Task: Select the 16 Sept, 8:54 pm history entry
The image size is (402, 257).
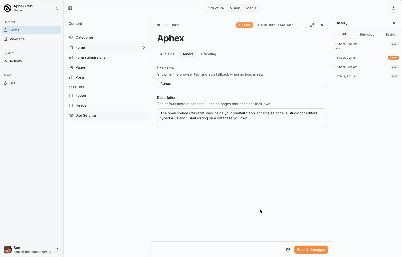Action: [x=367, y=46]
